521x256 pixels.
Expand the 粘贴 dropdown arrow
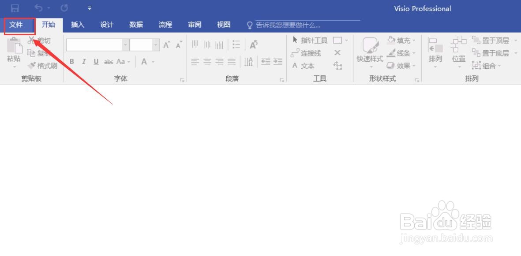(14, 67)
